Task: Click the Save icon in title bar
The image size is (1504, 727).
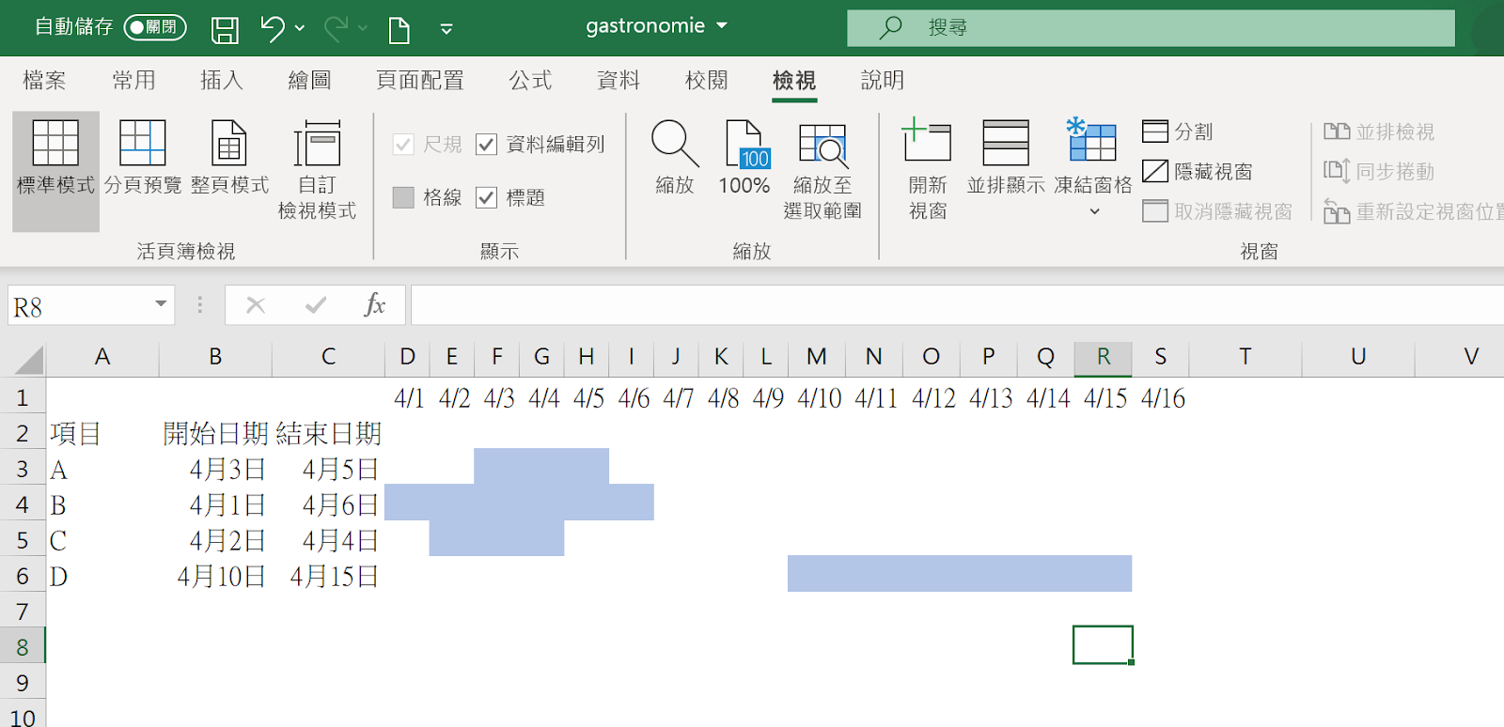Action: tap(225, 29)
